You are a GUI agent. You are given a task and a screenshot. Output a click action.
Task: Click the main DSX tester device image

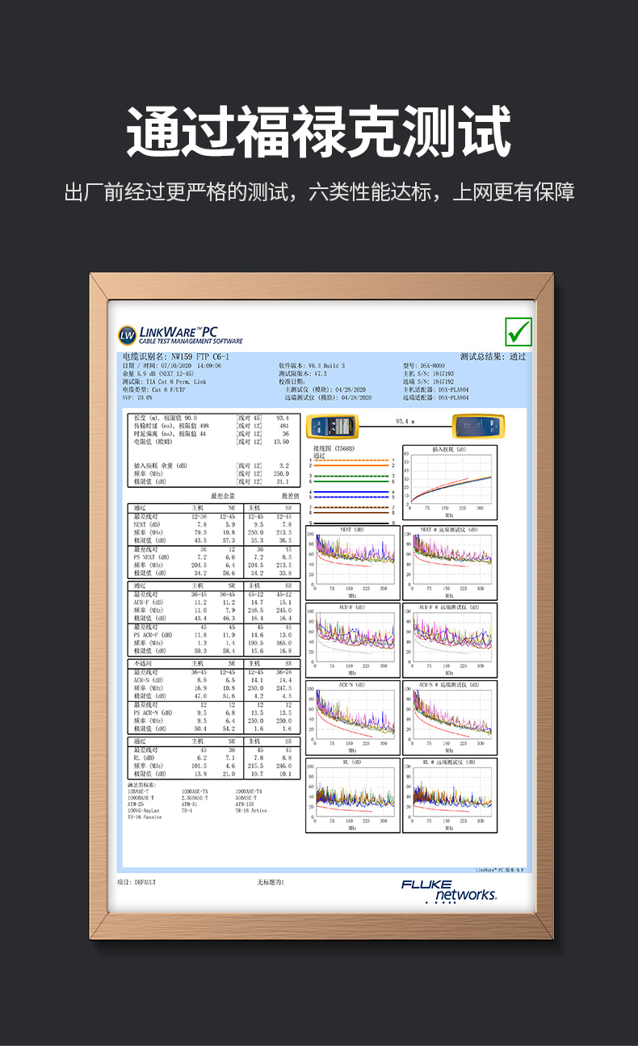tap(332, 426)
